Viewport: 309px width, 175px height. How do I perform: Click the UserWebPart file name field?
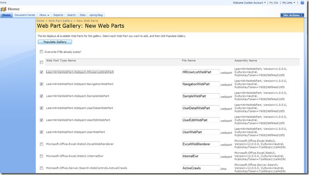(x=201, y=132)
